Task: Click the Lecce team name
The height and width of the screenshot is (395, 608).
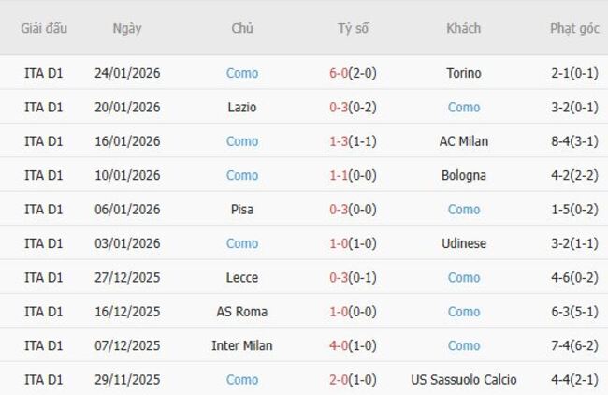Action: click(242, 278)
